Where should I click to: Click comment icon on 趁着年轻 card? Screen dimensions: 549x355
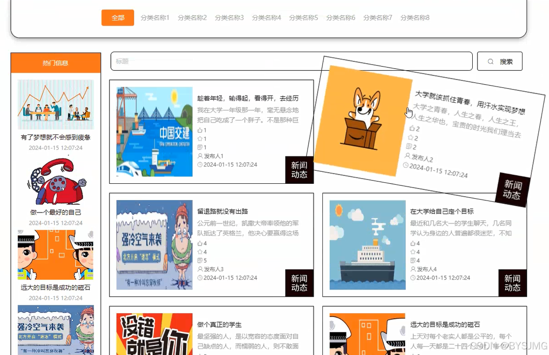click(200, 147)
